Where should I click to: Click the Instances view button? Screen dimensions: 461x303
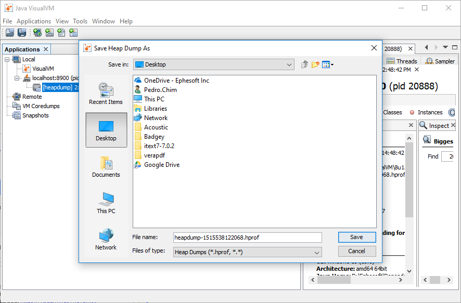[426, 112]
